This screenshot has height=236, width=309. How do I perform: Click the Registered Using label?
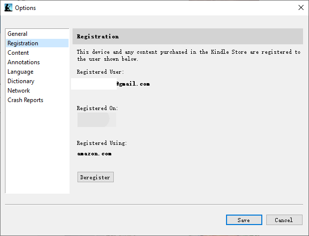click(x=102, y=143)
